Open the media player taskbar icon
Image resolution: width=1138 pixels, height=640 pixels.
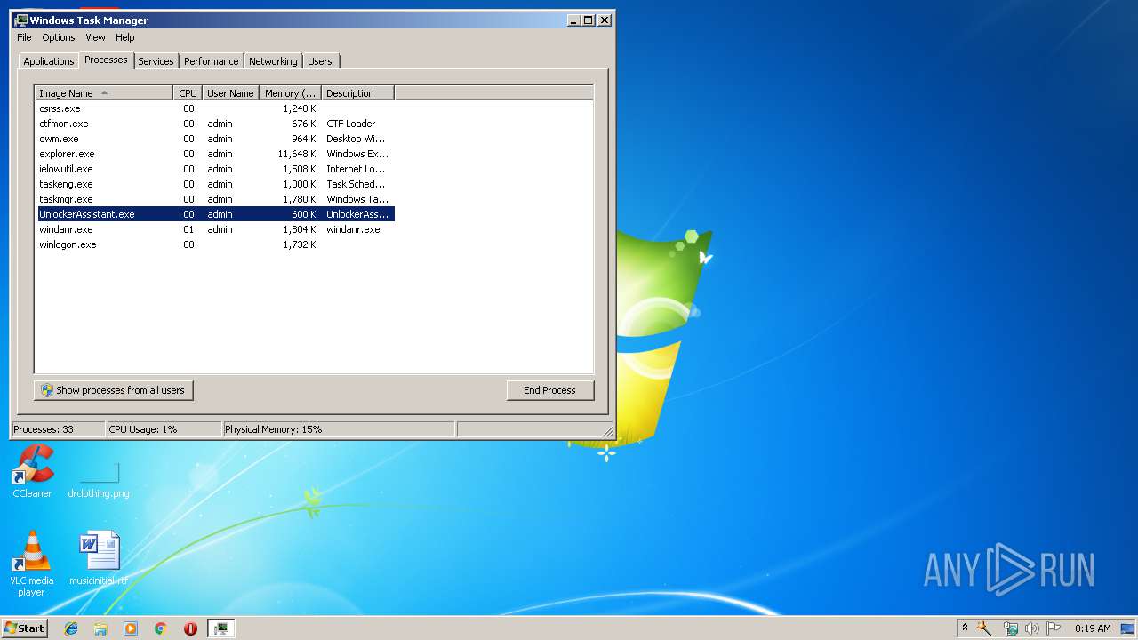click(x=131, y=628)
